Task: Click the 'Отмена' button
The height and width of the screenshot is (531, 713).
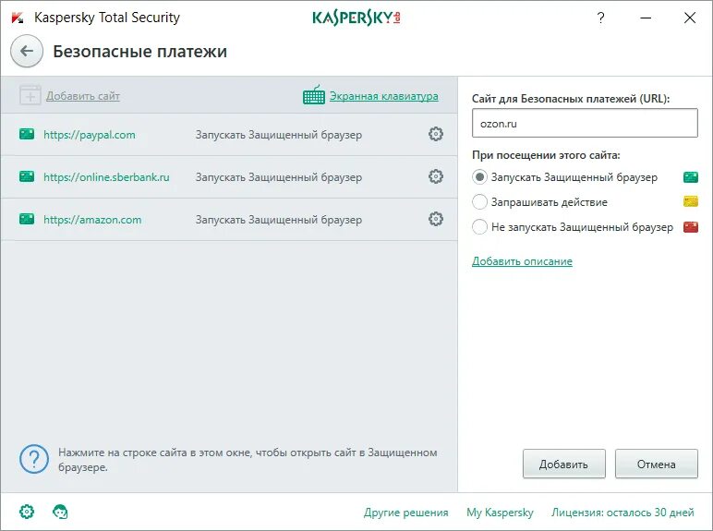Action: point(656,465)
